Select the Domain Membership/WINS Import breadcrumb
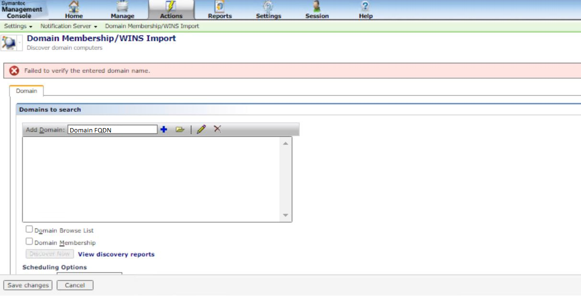 point(152,26)
